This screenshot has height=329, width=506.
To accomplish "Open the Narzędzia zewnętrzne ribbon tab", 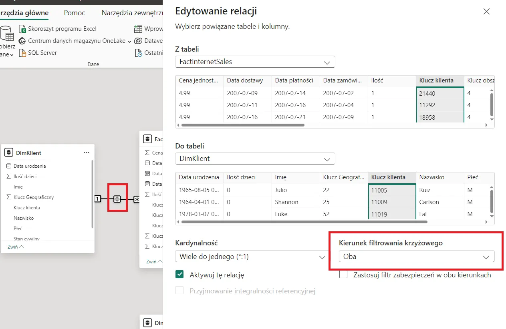I will [x=132, y=13].
